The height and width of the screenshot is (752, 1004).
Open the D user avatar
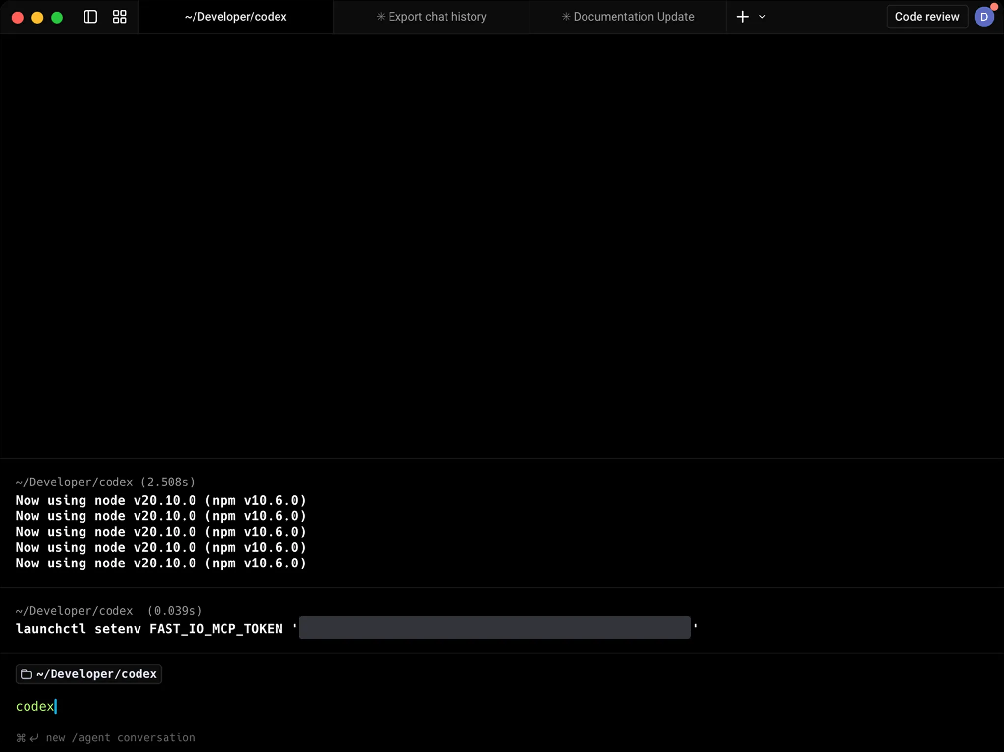pos(985,17)
